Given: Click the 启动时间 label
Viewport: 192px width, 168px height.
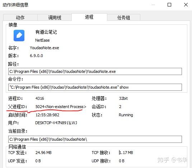Looking at the screenshot, I should pyautogui.click(x=18, y=115).
